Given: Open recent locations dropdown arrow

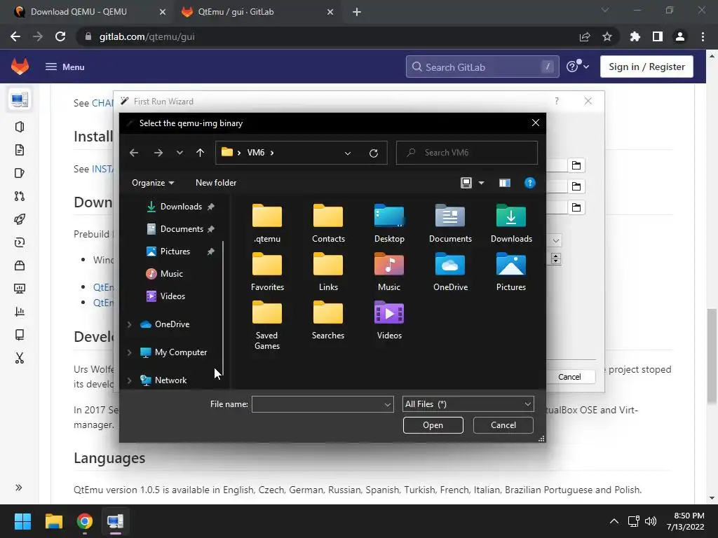Looking at the screenshot, I should (x=179, y=153).
